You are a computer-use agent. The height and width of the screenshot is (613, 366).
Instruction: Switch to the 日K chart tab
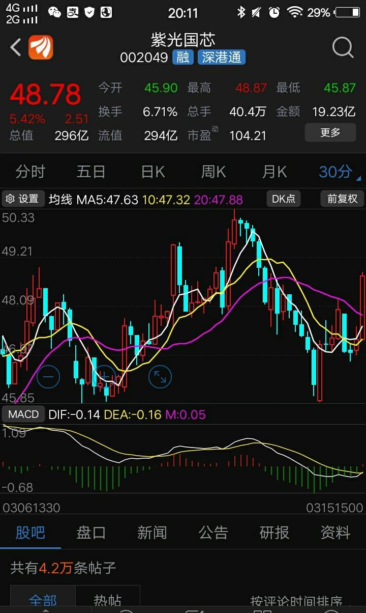[153, 172]
